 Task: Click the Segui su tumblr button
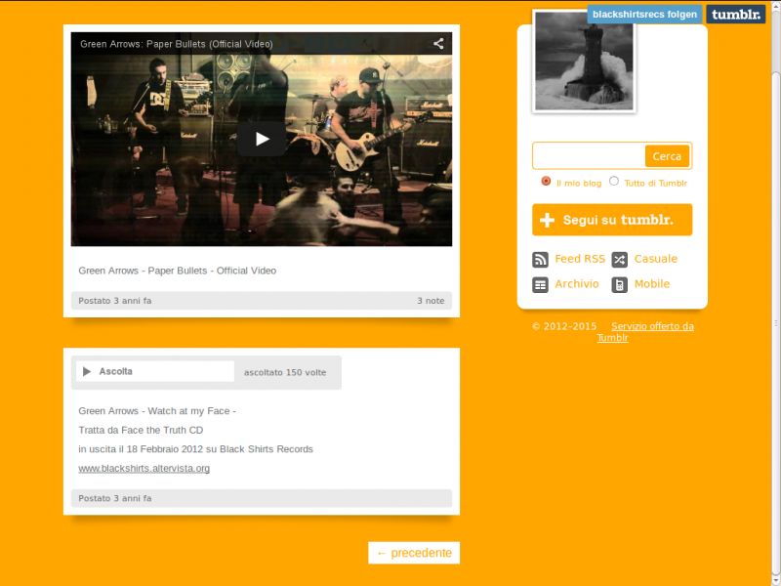(612, 220)
